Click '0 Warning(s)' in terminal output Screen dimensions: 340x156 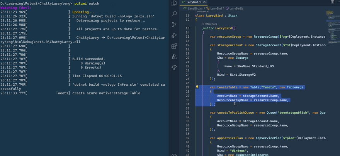click(93, 63)
